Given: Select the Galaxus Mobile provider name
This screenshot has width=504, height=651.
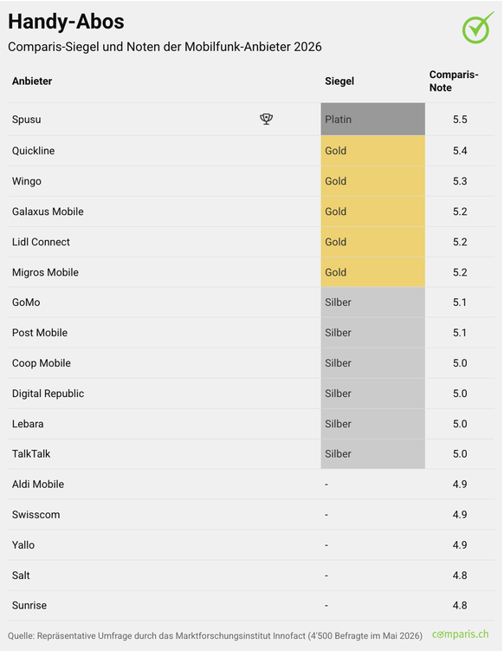Looking at the screenshot, I should [48, 212].
